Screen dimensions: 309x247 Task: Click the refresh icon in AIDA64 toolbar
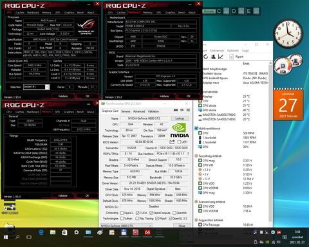[205, 57]
